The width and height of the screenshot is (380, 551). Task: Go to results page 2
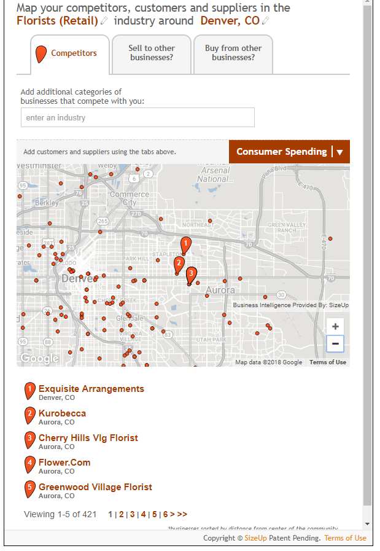pyautogui.click(x=122, y=514)
